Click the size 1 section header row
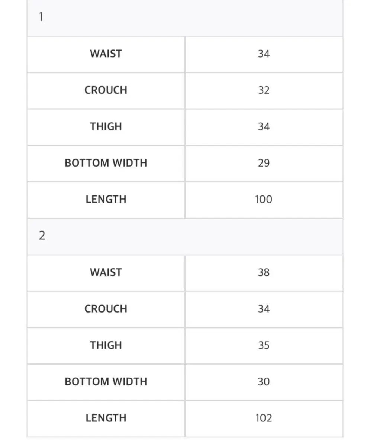 point(185,17)
